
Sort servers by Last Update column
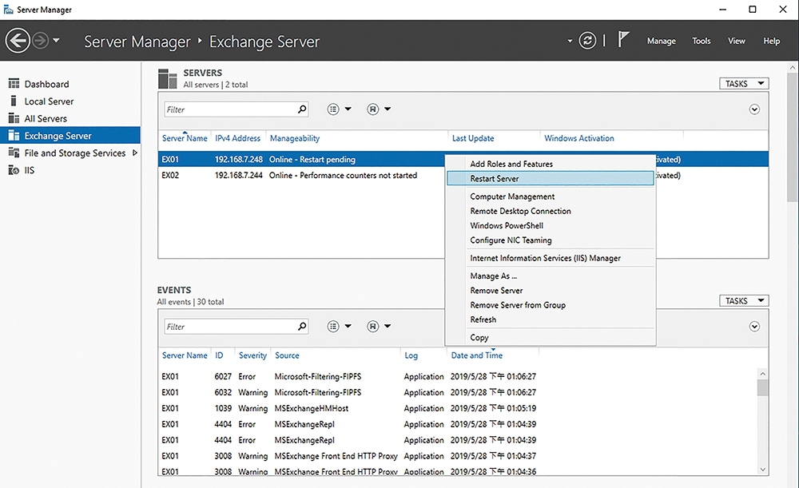473,138
